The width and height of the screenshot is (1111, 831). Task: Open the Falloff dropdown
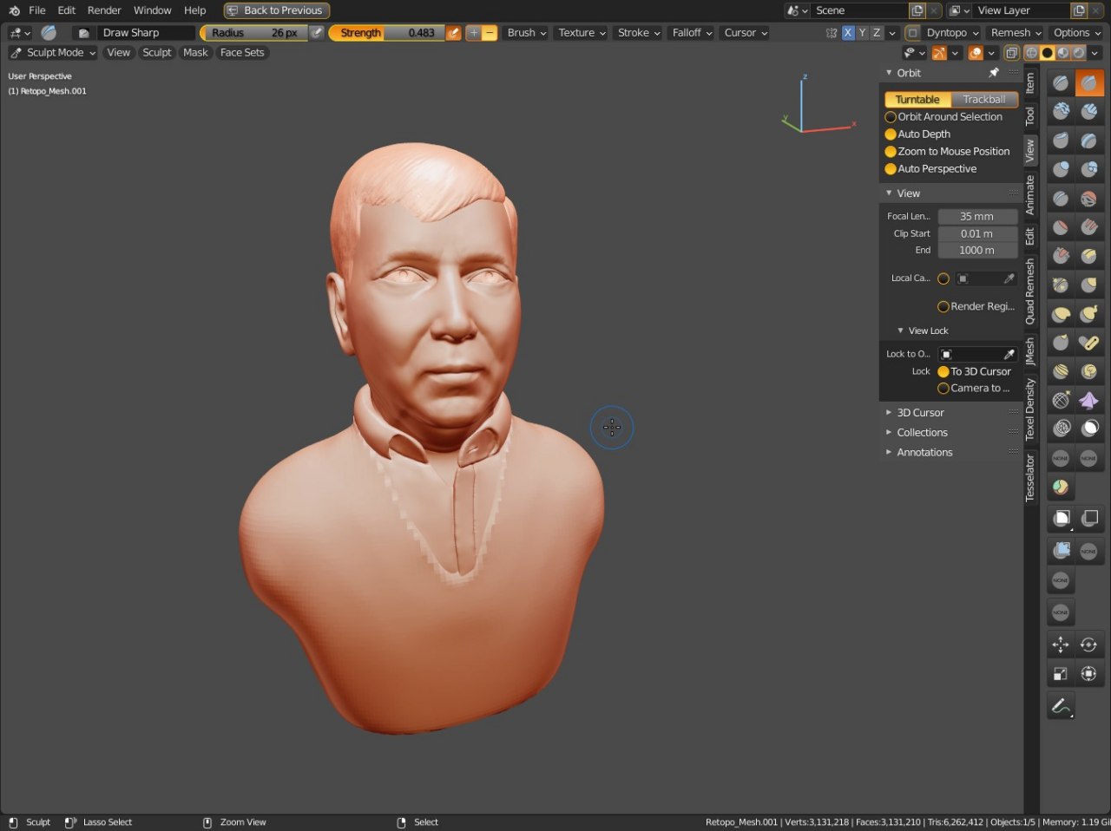coord(692,33)
